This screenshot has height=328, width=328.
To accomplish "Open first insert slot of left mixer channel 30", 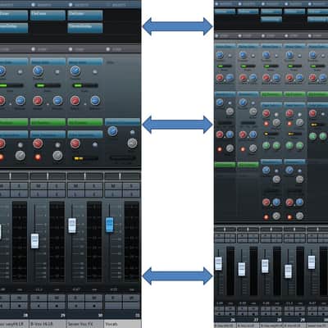I will point(85,16).
